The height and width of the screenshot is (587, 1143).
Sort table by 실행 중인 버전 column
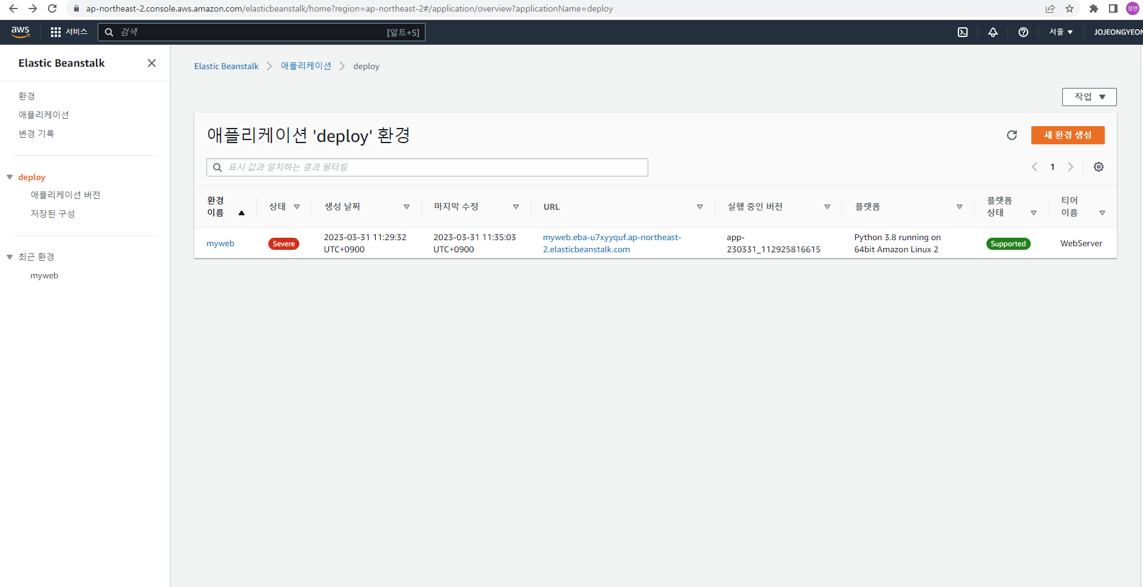[827, 207]
